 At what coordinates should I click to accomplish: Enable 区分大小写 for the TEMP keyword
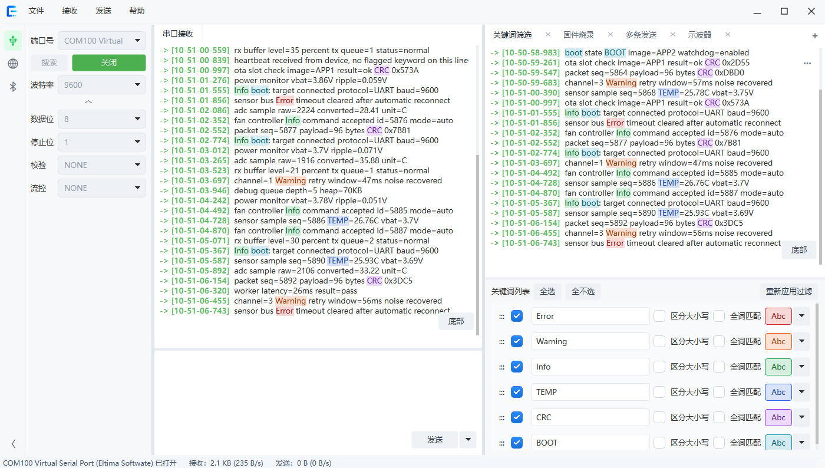[659, 392]
